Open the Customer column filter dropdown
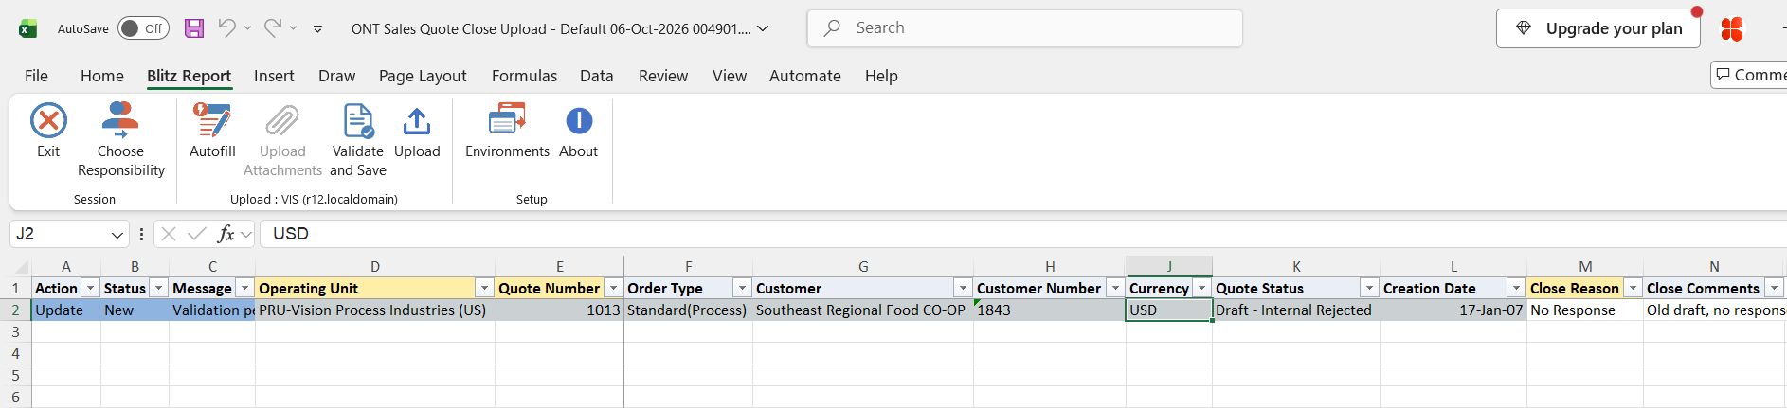This screenshot has width=1787, height=408. point(964,288)
